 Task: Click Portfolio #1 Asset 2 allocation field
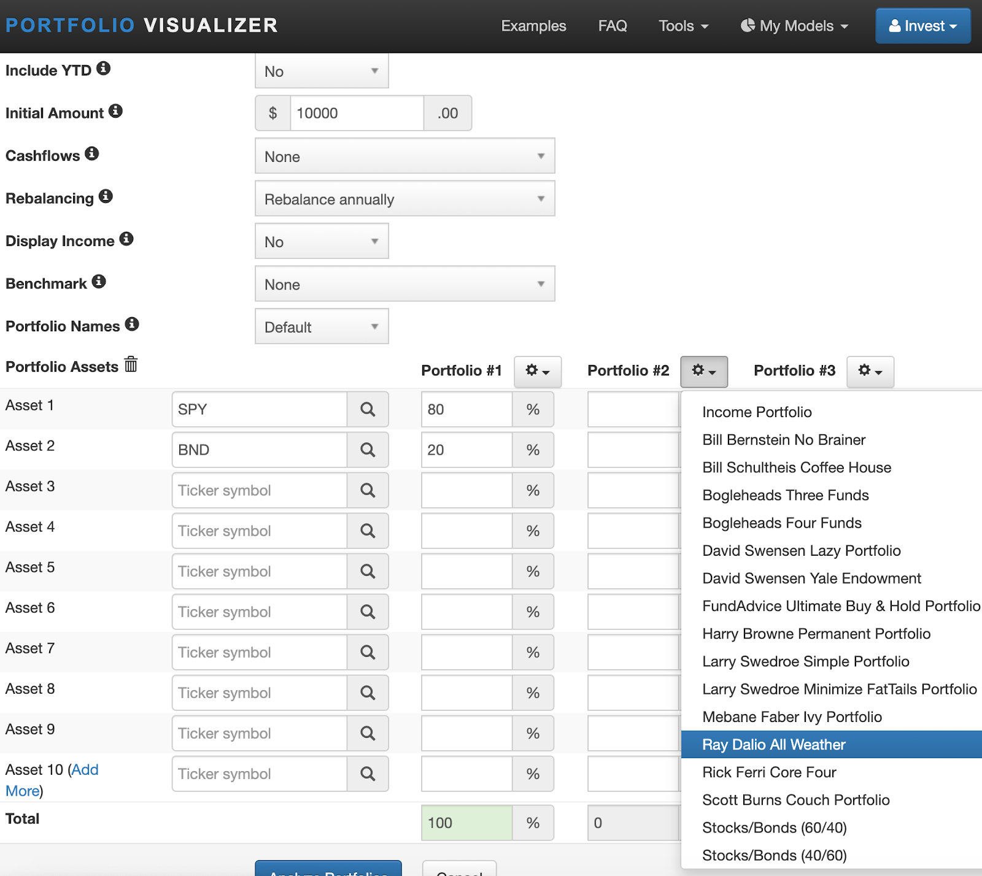[467, 450]
